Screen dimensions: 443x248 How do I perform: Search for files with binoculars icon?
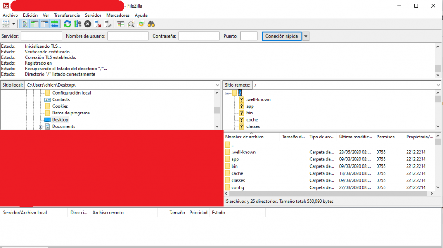[151, 24]
